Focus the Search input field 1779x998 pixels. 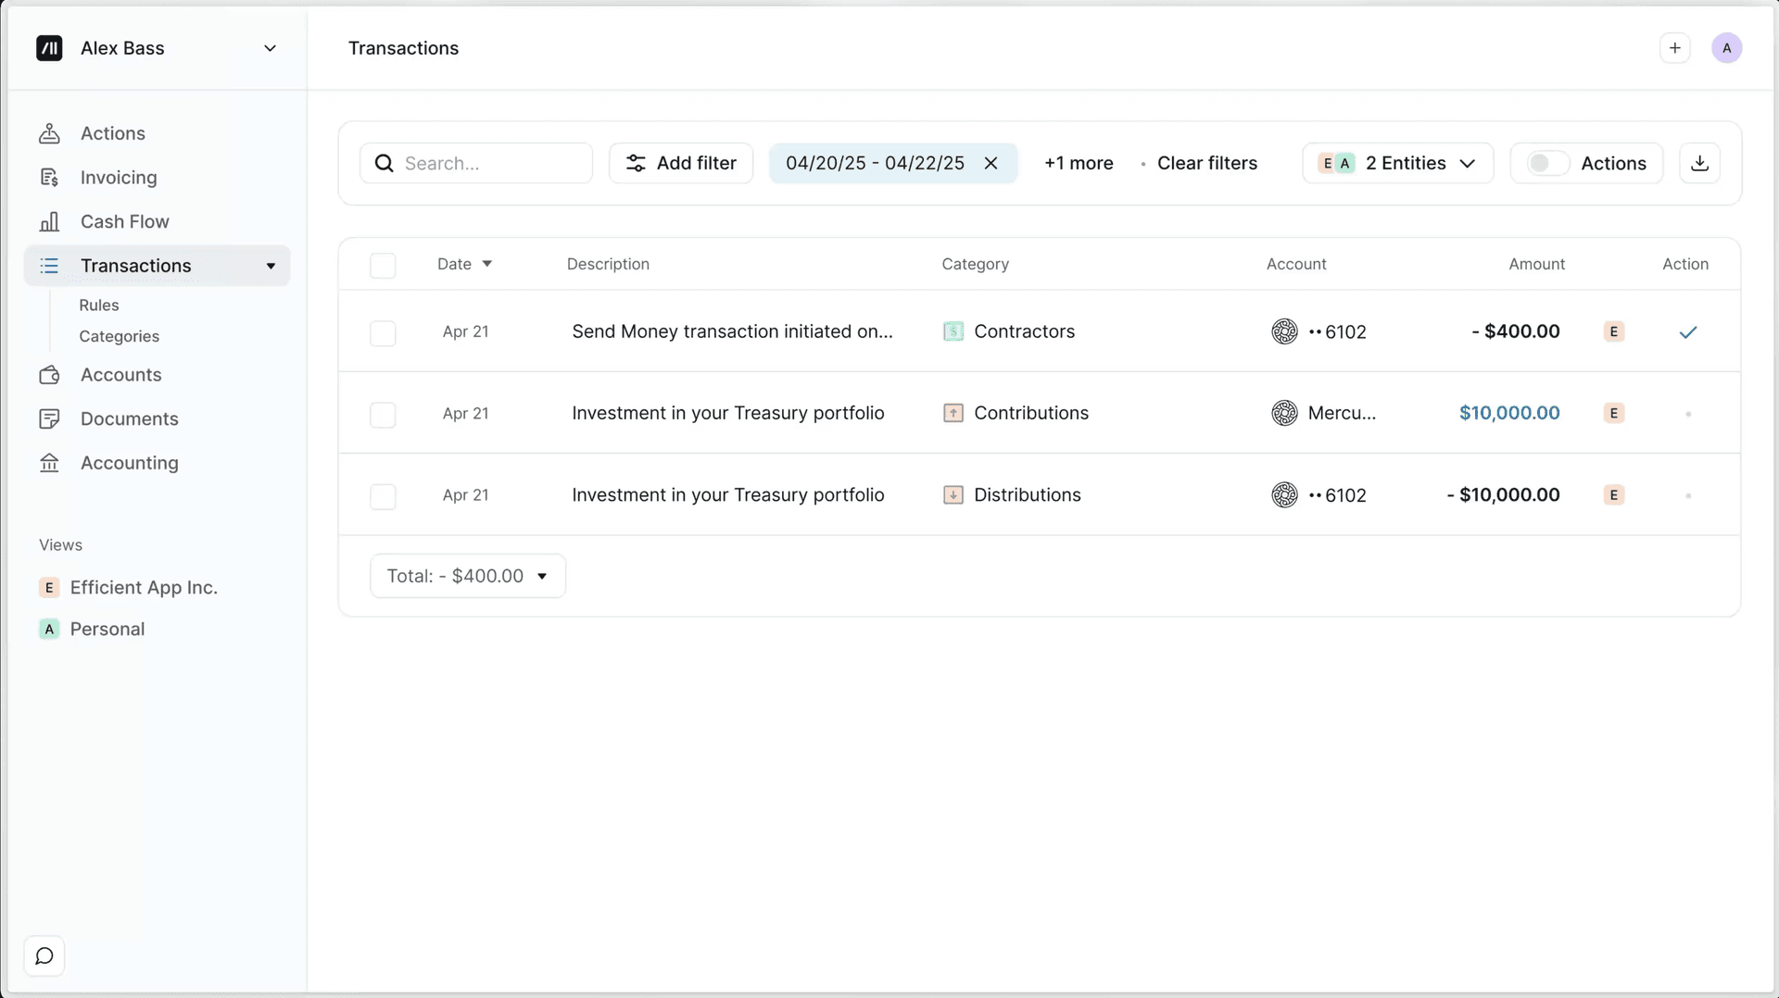476,163
